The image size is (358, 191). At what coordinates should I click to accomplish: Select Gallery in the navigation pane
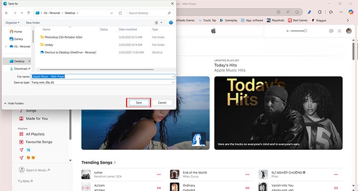coord(16,39)
